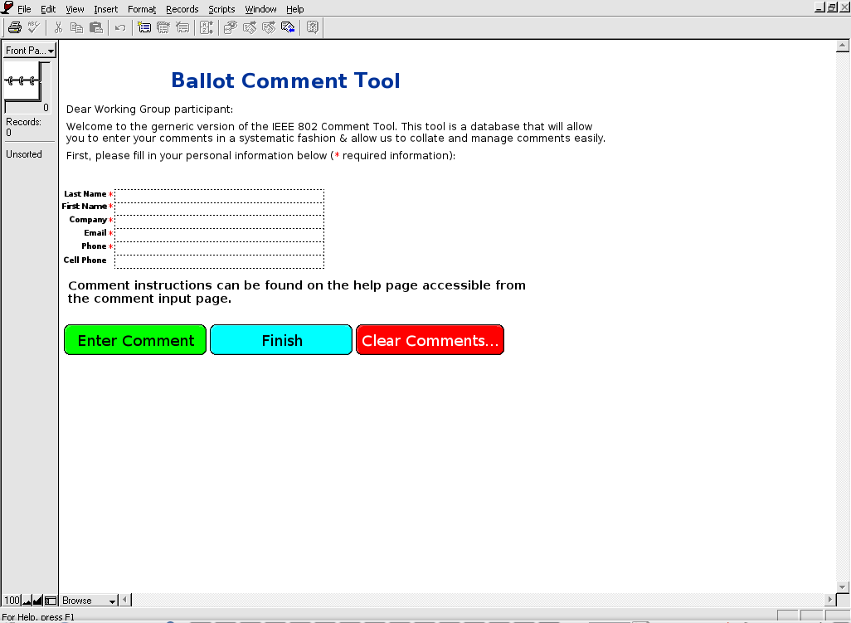Click the FileMaker application icon beside File
The height and width of the screenshot is (623, 851).
click(7, 7)
